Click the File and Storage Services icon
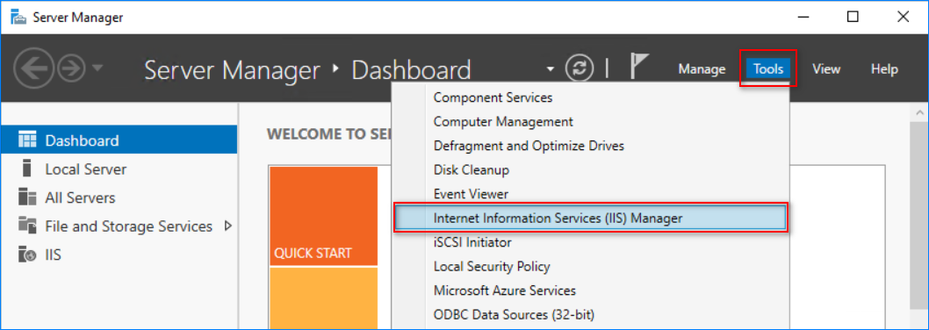Viewport: 929px width, 330px height. [27, 226]
